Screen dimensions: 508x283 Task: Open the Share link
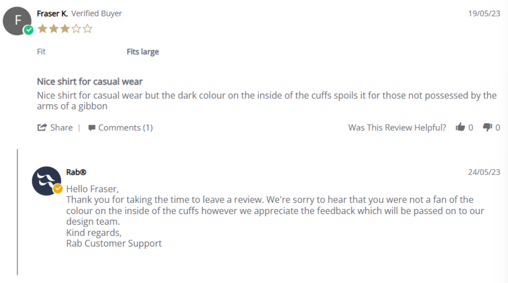tap(55, 127)
